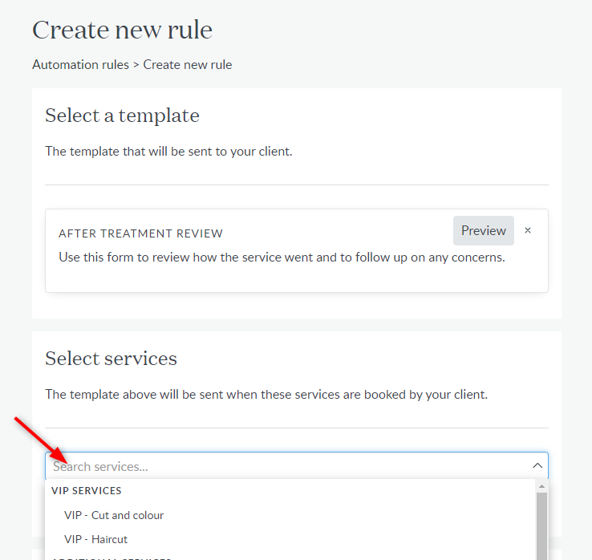
Task: Click the partially visible Additional Services header
Action: (112, 558)
